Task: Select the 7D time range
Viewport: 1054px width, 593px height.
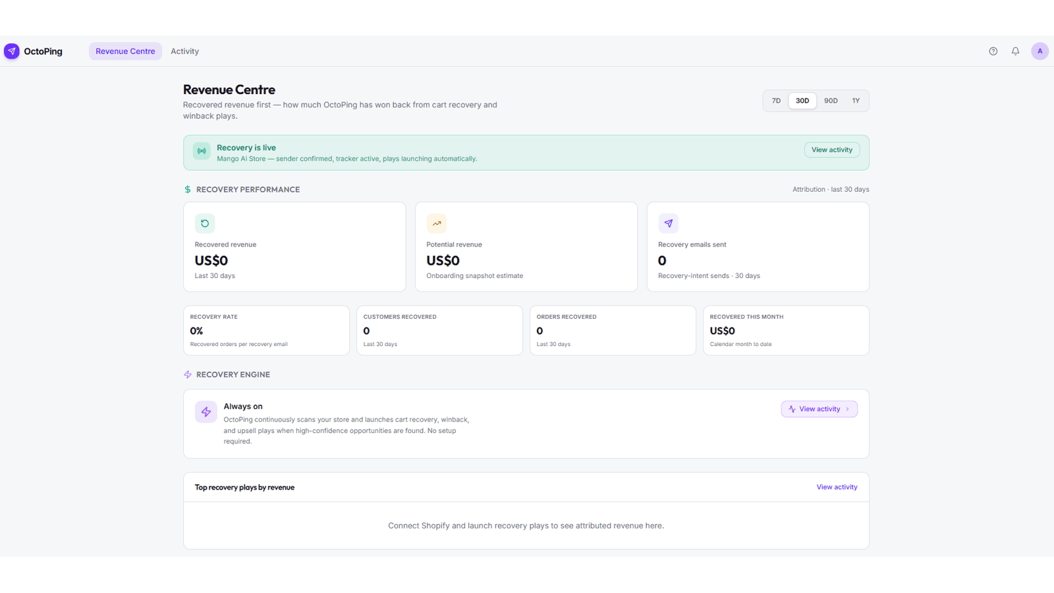Action: (x=776, y=101)
